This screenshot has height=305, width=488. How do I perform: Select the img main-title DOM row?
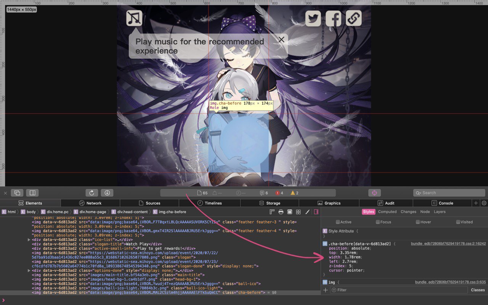pyautogui.click(x=160, y=275)
